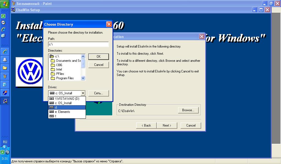Select the PFiles folder
The width and height of the screenshot is (281, 164).
(60, 74)
